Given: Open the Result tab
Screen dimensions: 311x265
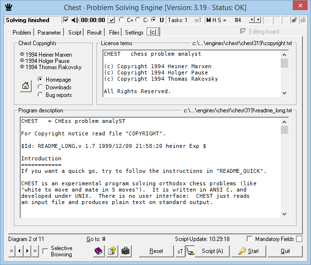Looking at the screenshot, I should [94, 32].
